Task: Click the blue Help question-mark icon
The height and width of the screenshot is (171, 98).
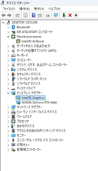Action: tap(33, 15)
